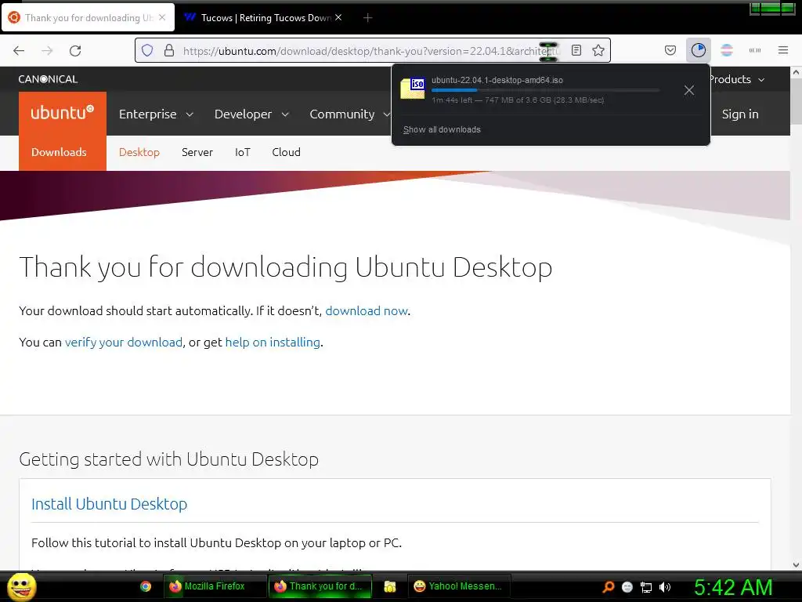
Task: Click the gray brackets extension icon
Action: pos(755,50)
